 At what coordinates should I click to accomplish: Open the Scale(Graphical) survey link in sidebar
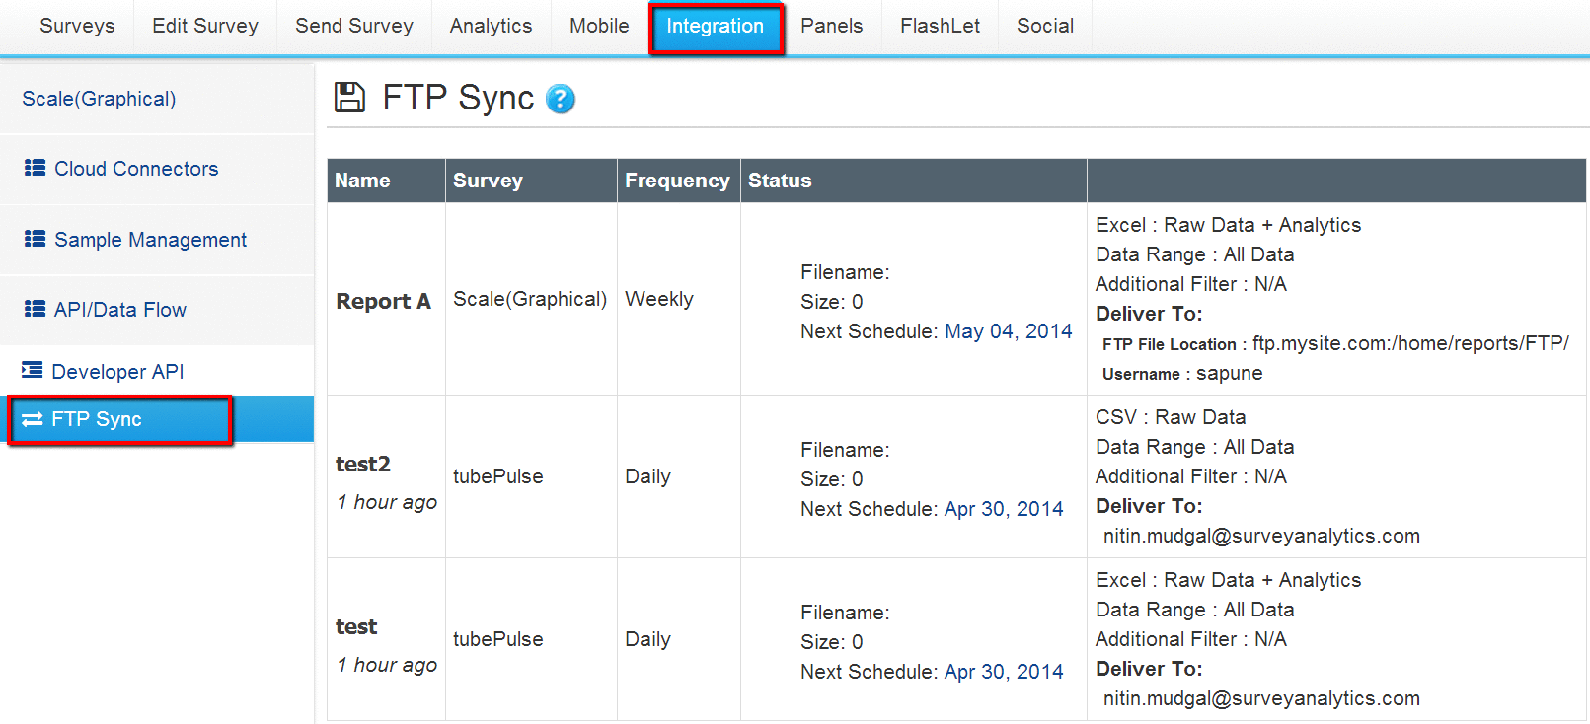click(99, 99)
